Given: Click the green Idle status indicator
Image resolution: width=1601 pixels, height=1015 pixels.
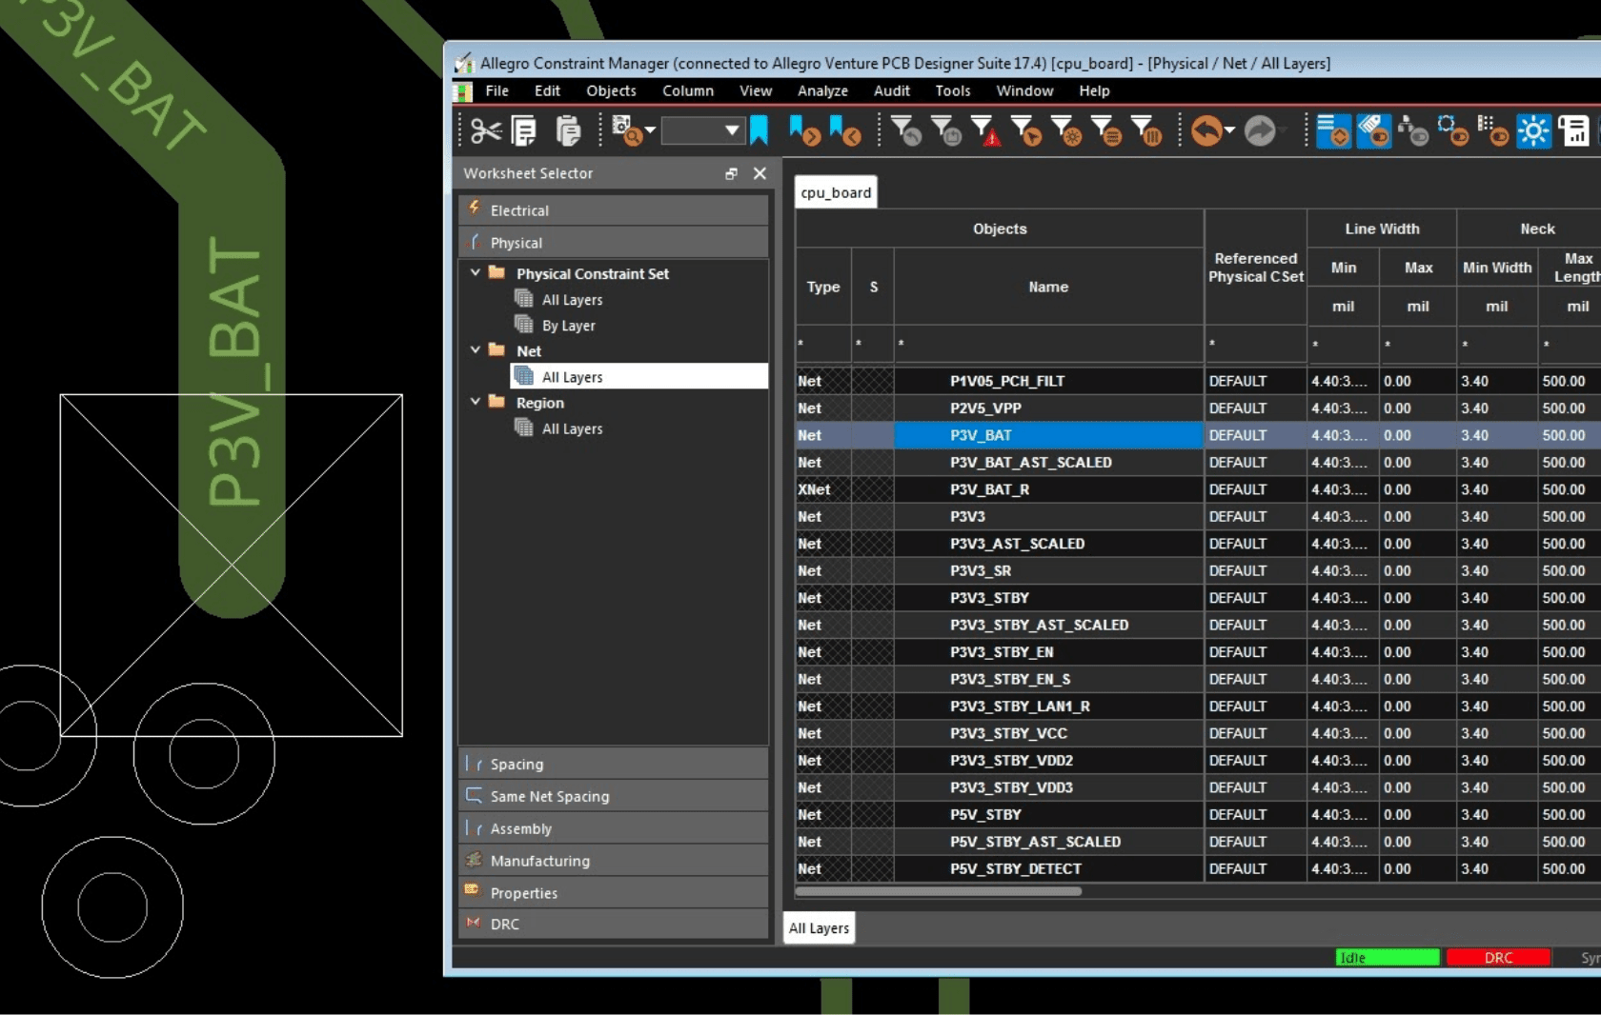Looking at the screenshot, I should [x=1388, y=958].
